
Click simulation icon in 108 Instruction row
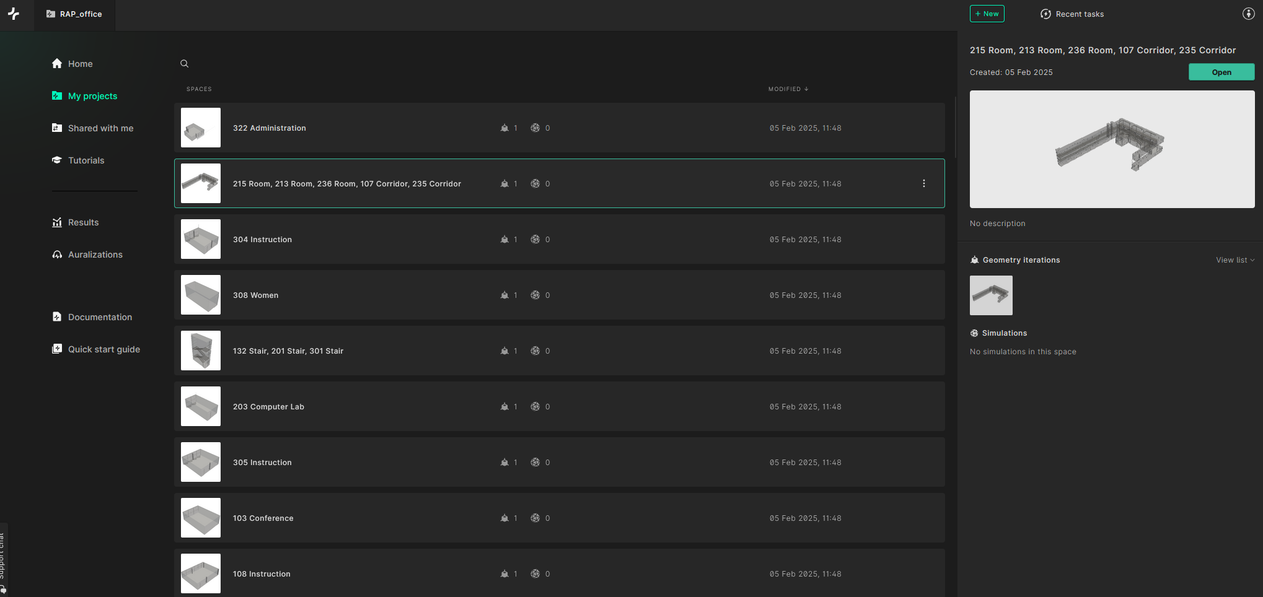pos(535,574)
